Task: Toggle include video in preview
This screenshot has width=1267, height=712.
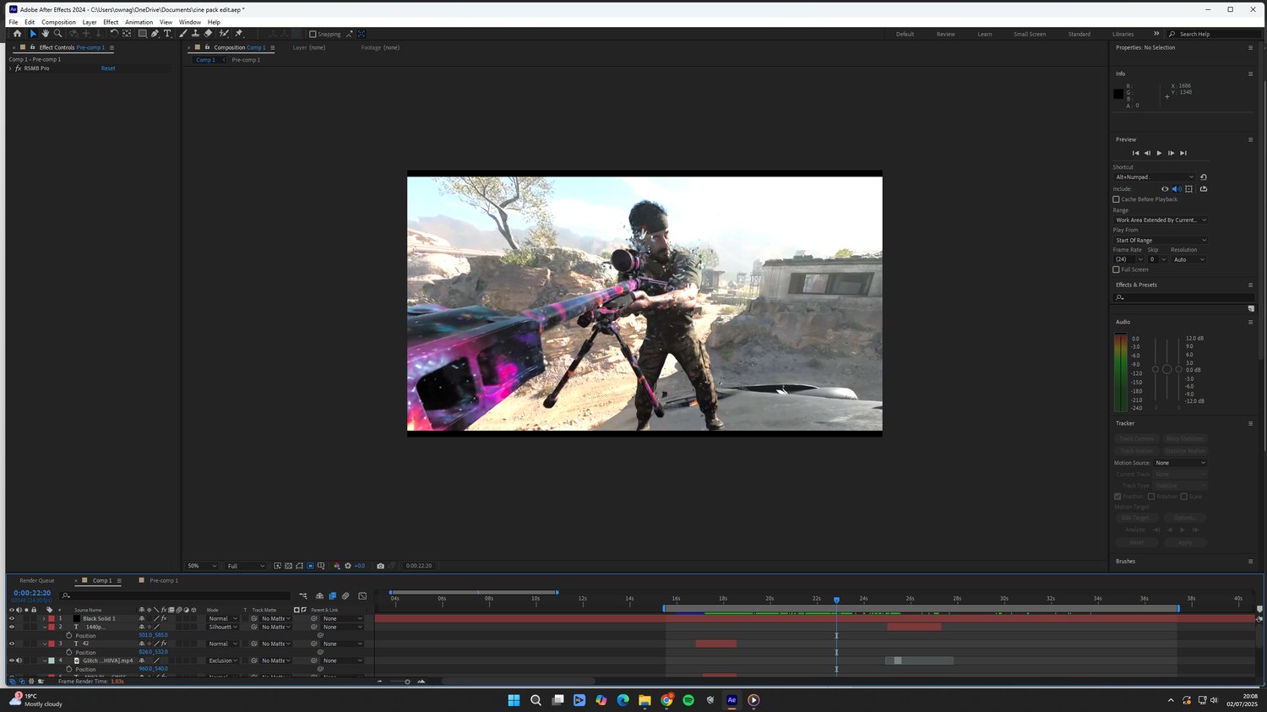Action: point(1165,189)
